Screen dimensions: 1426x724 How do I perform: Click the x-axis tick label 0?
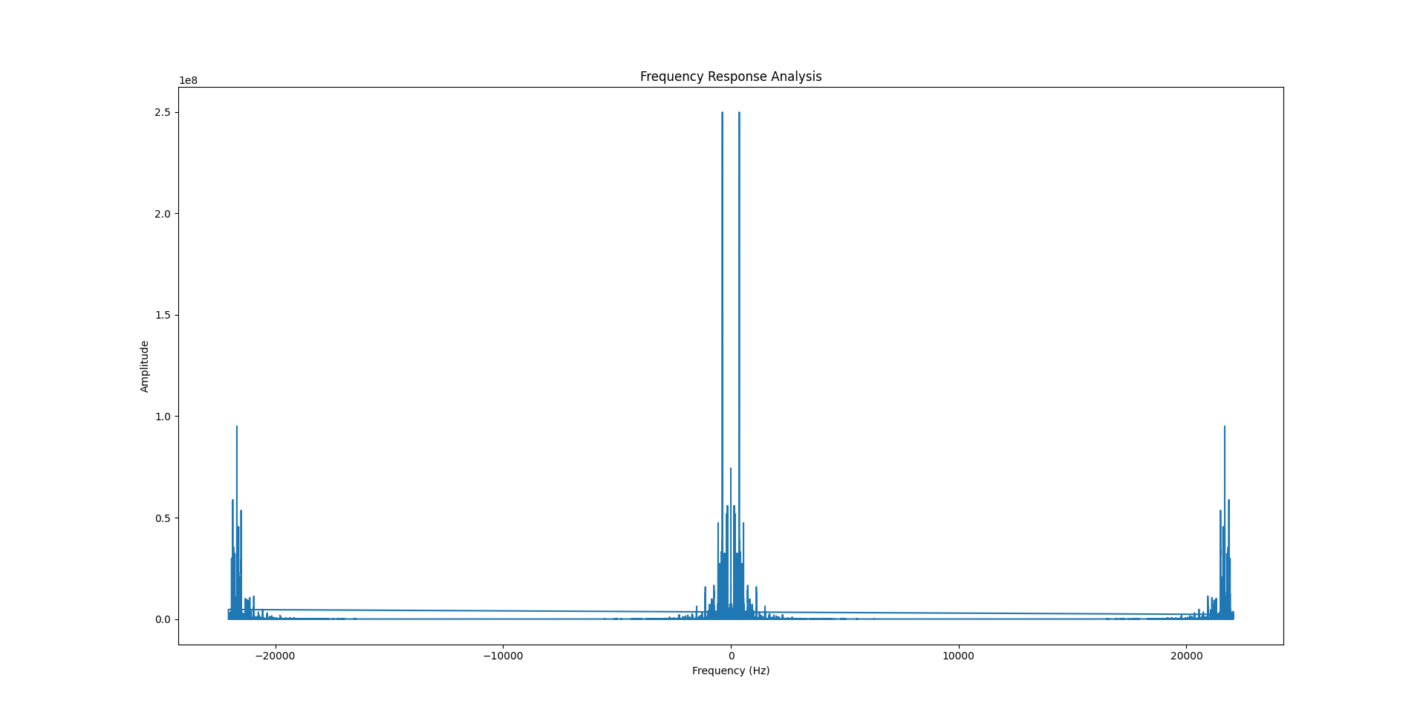pos(731,656)
